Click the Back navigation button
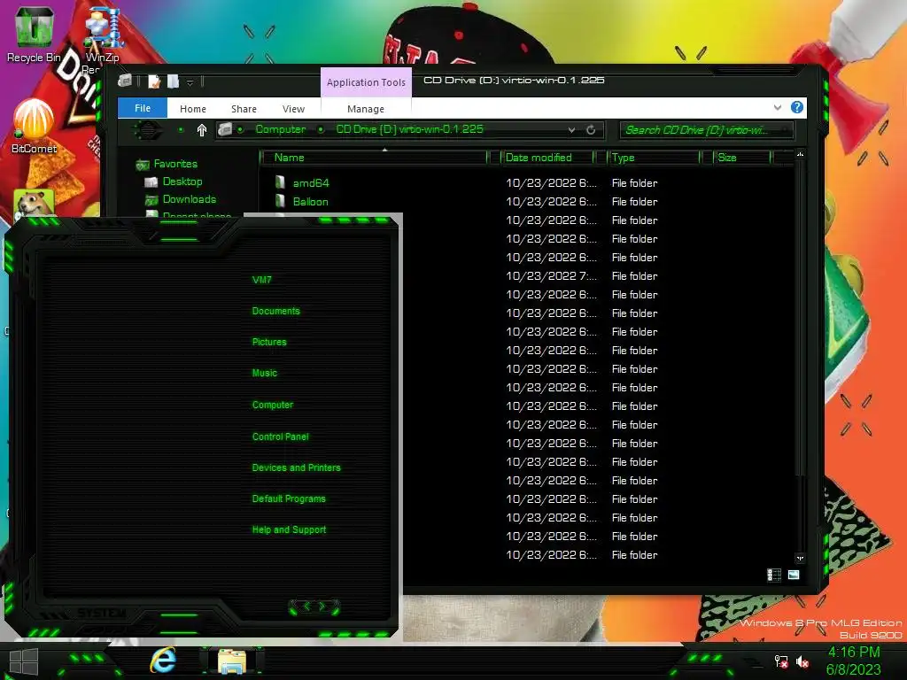907x680 pixels. click(148, 129)
